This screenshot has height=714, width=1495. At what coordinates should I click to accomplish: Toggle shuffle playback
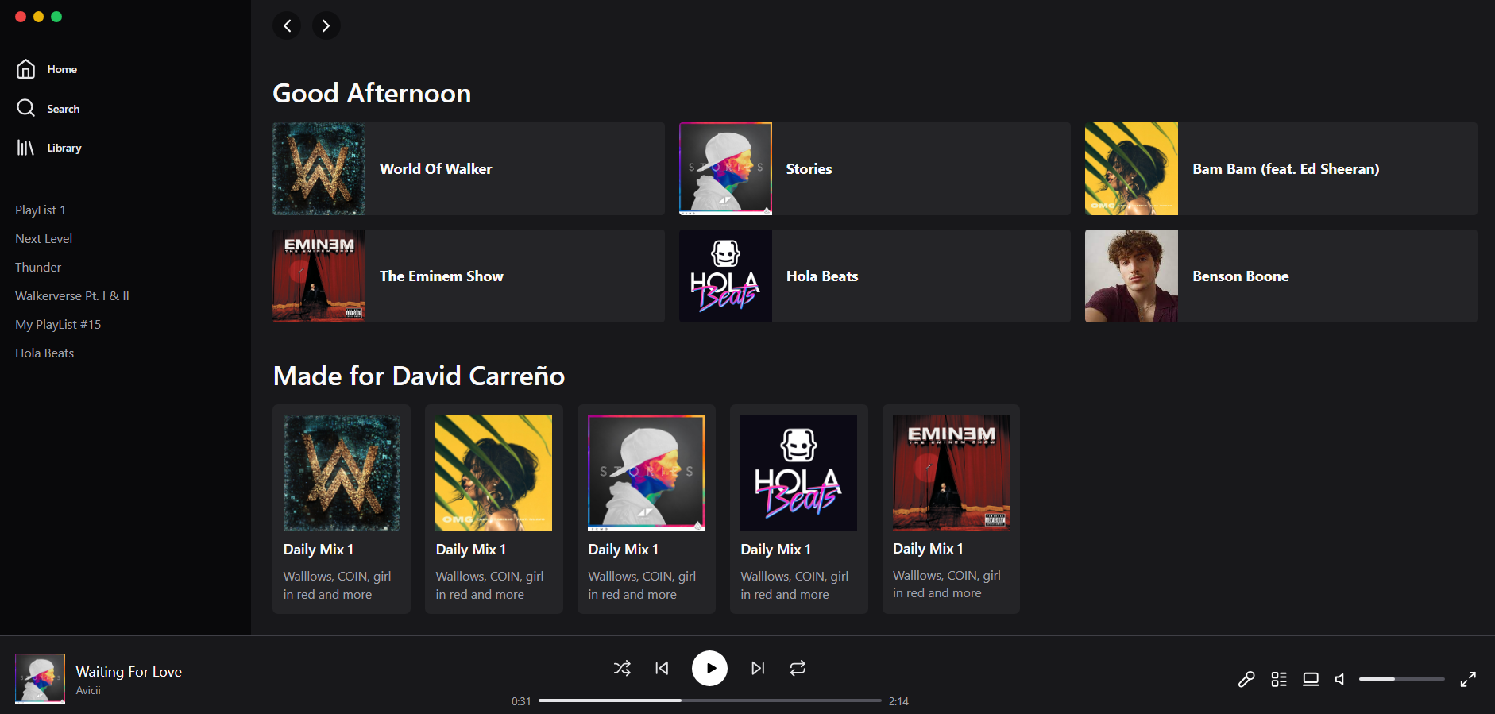622,668
